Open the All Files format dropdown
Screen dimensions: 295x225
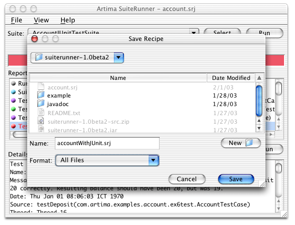coord(153,160)
